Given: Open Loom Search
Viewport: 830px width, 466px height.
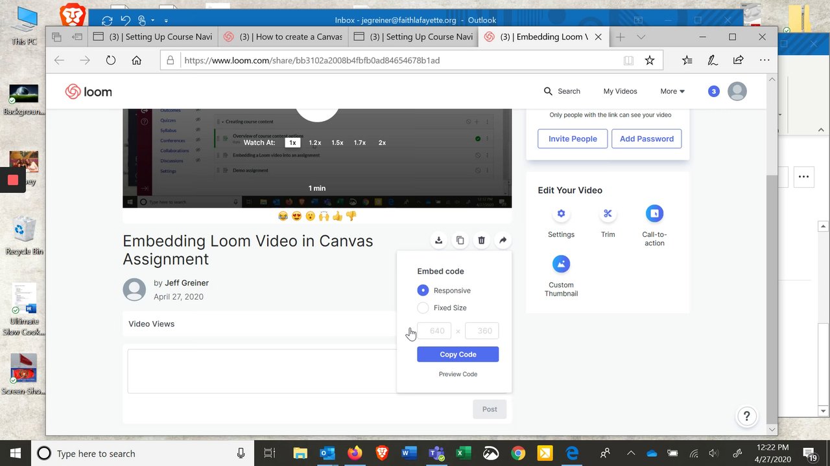Looking at the screenshot, I should [562, 91].
